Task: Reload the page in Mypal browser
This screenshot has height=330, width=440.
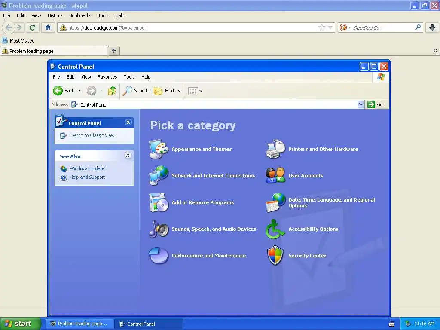Action: [33, 27]
